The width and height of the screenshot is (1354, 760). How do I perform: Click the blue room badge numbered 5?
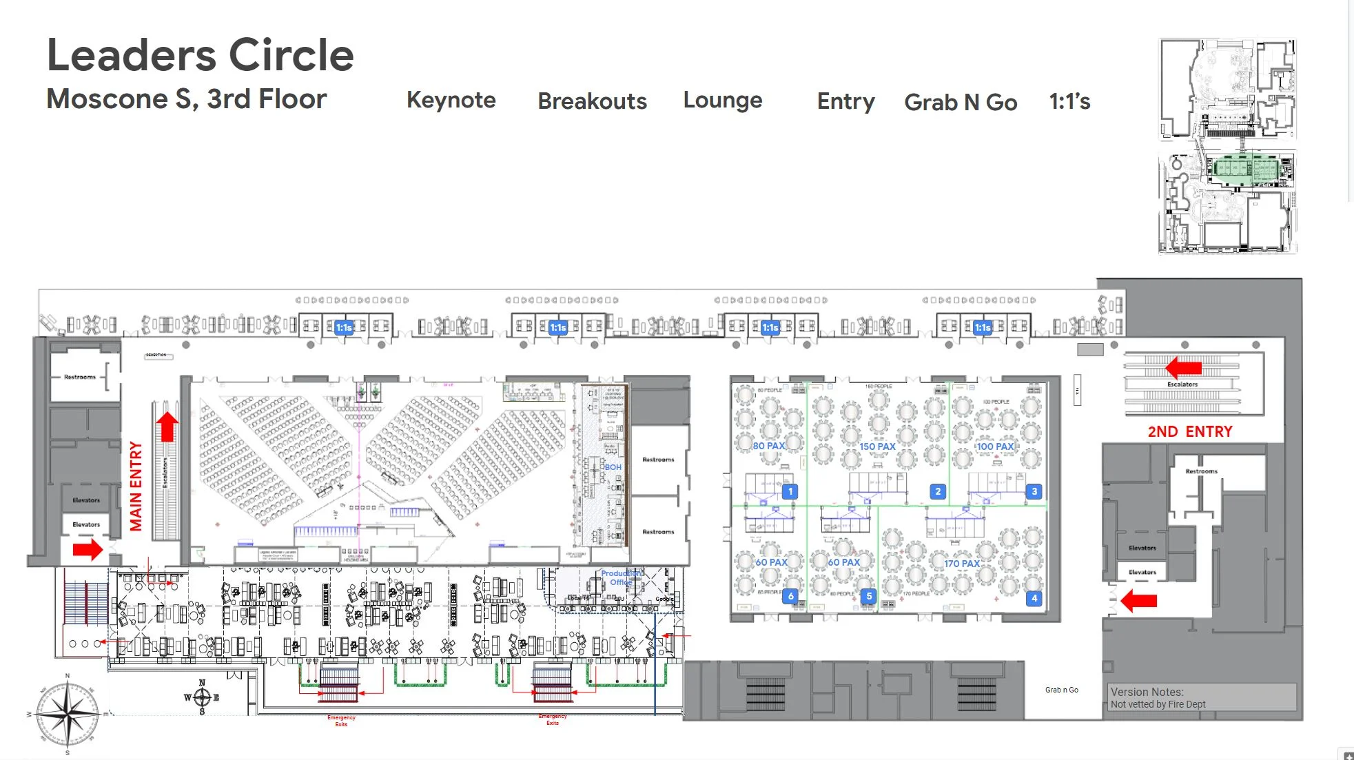(869, 596)
